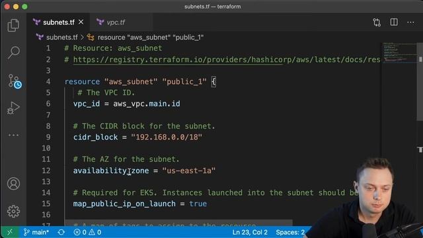Click the opening brace on line 4

tap(213, 81)
